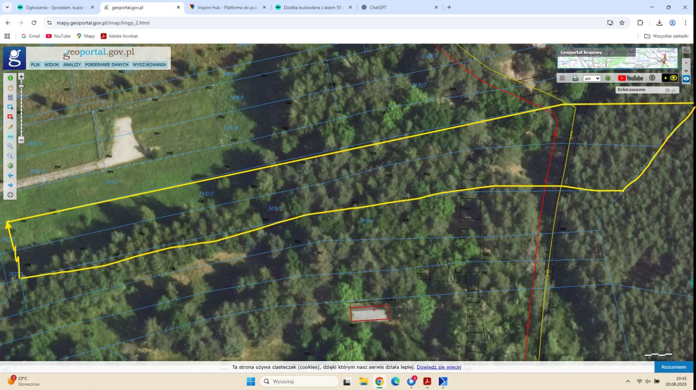The width and height of the screenshot is (696, 390).
Task: Click the zoom level slider handle
Action: 21,86
